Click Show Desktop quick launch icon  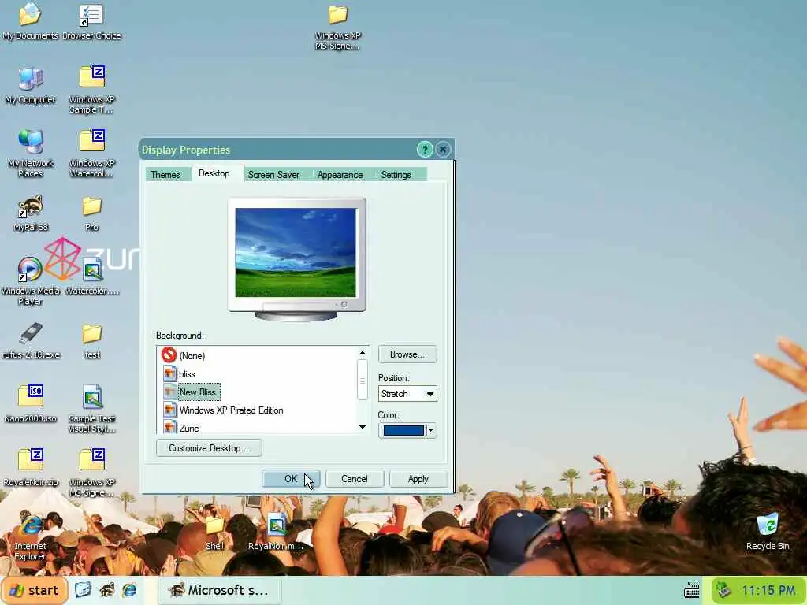coord(83,589)
